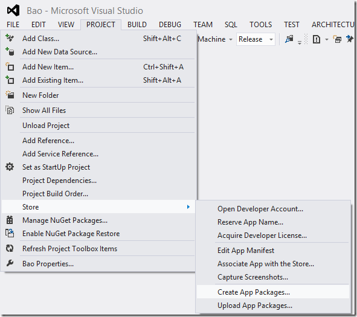The height and width of the screenshot is (317, 357).
Task: Choose Add Class... from the Project menu
Action: pos(98,39)
